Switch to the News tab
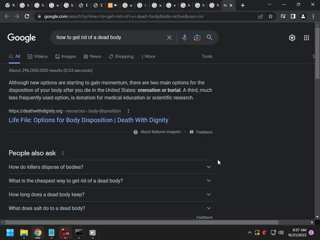The image size is (320, 240). click(92, 57)
